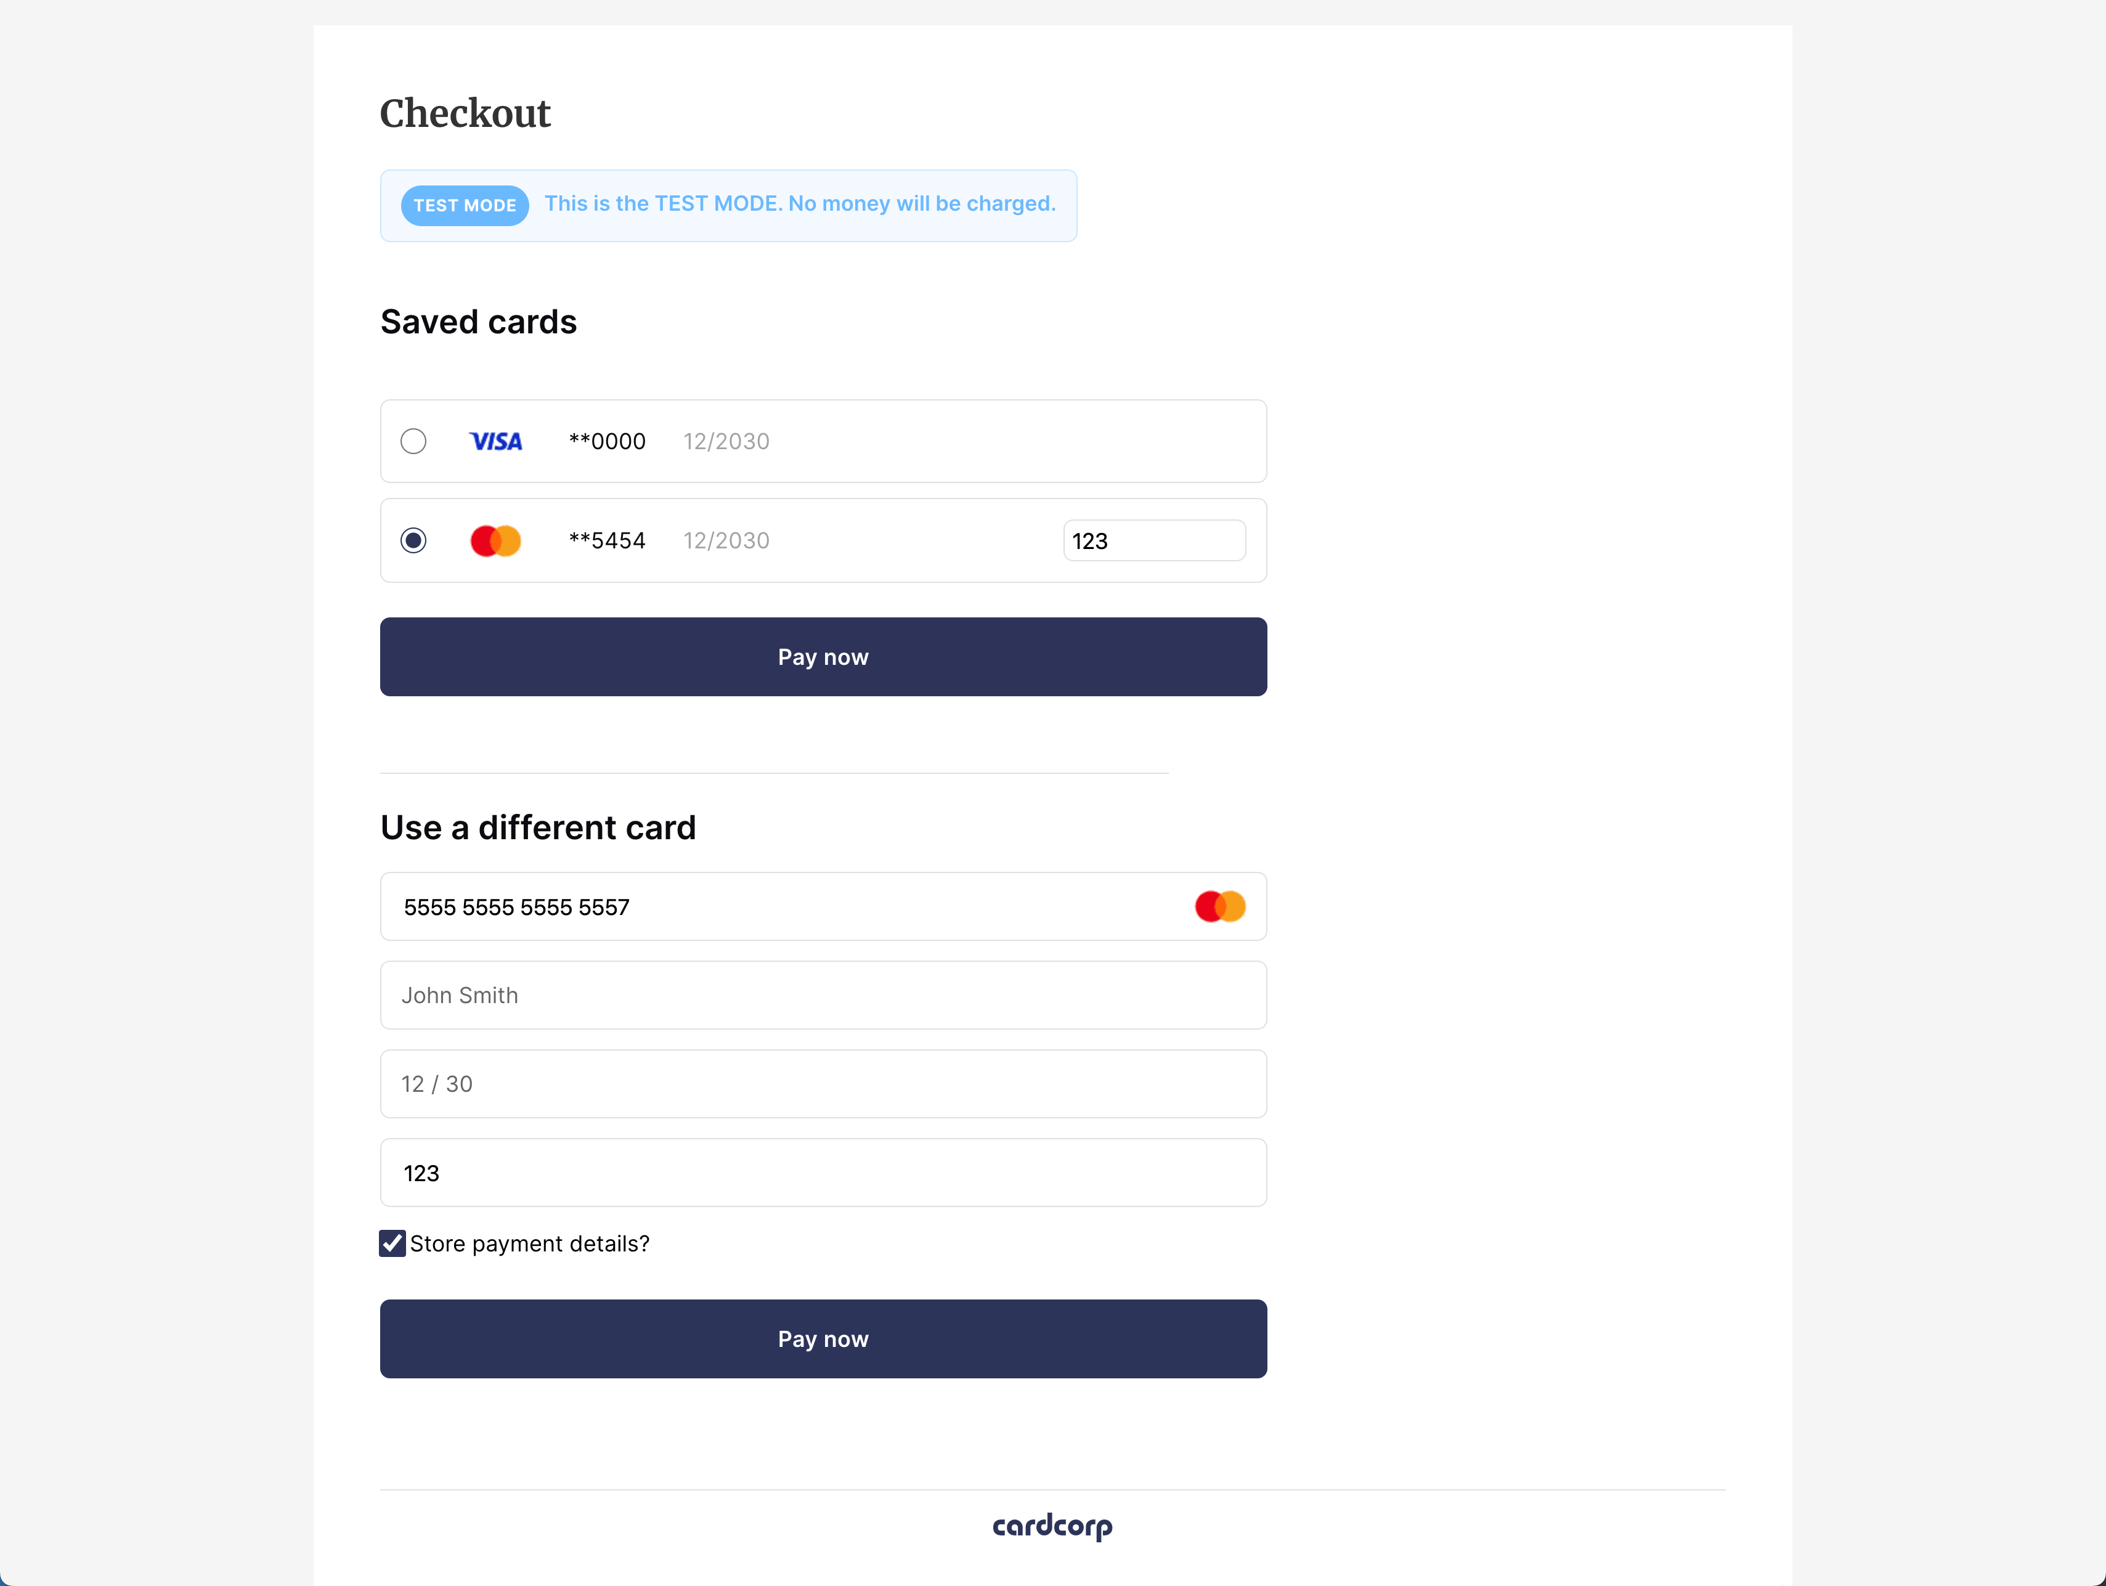Uncheck the Store payment details checkbox
This screenshot has width=2106, height=1586.
[392, 1243]
